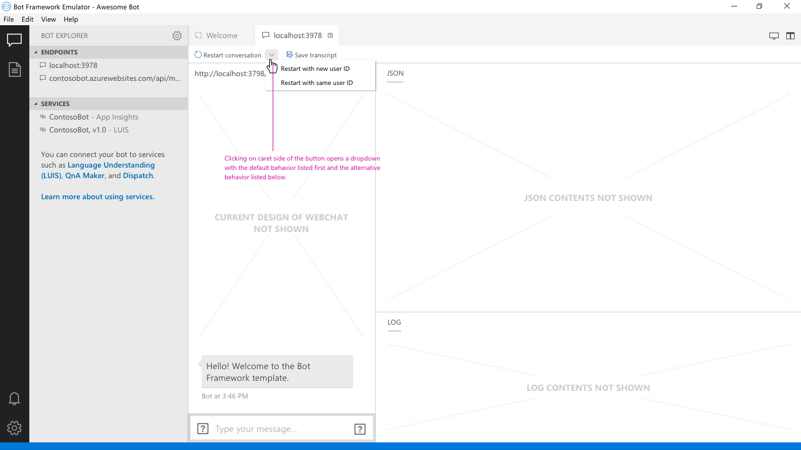Click the JSON panel header
Screen dimensions: 801x450
point(395,73)
